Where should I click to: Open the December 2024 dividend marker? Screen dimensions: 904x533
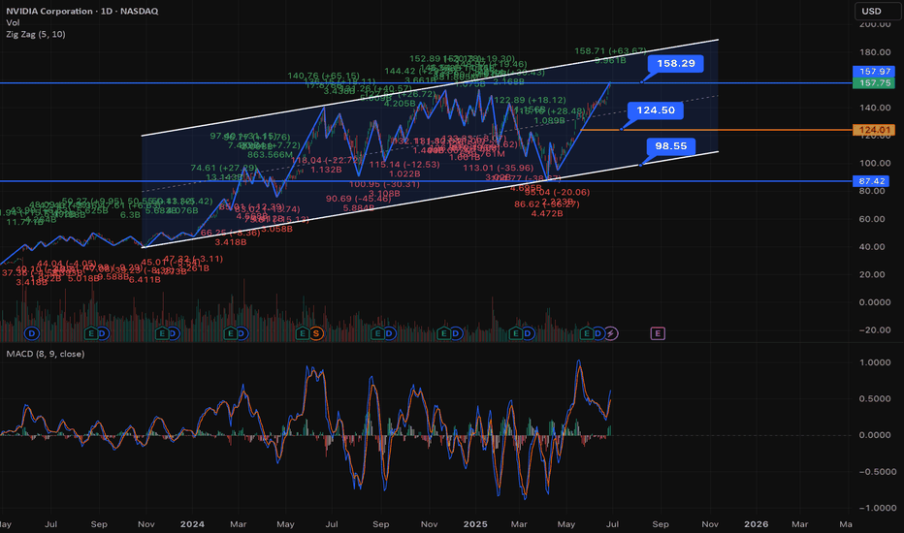pos(456,333)
